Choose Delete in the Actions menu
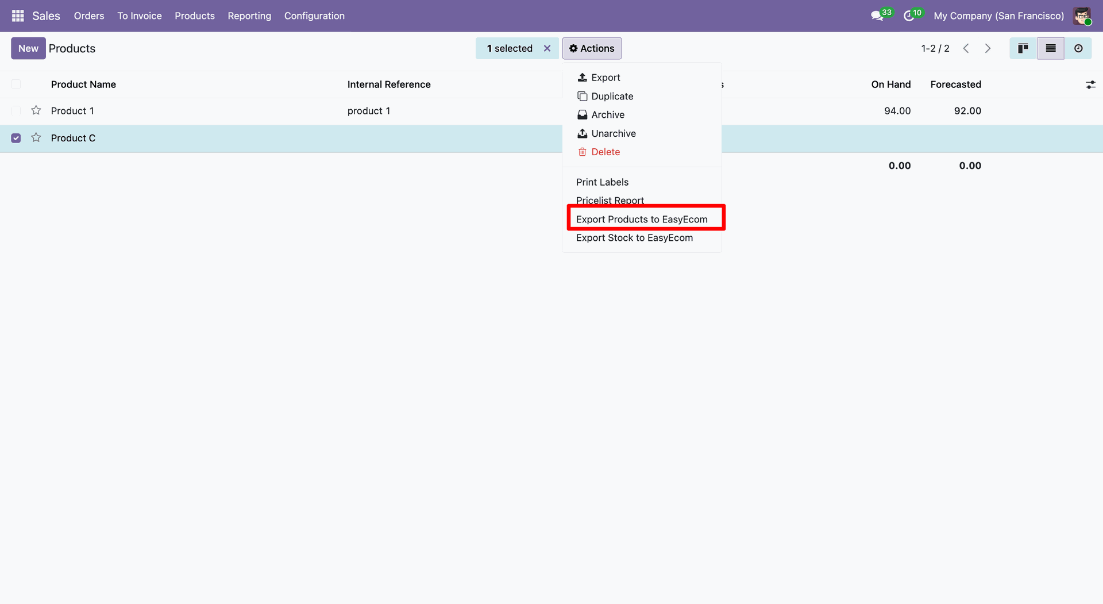The image size is (1103, 604). [642, 152]
